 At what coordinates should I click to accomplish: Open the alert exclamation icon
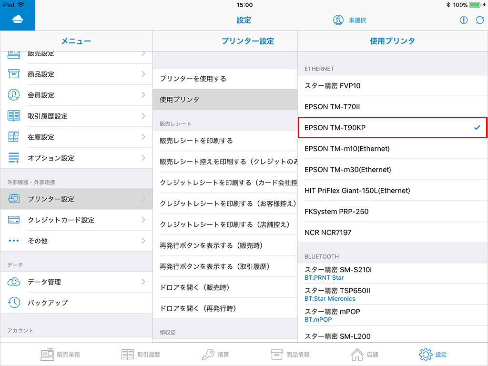[464, 20]
